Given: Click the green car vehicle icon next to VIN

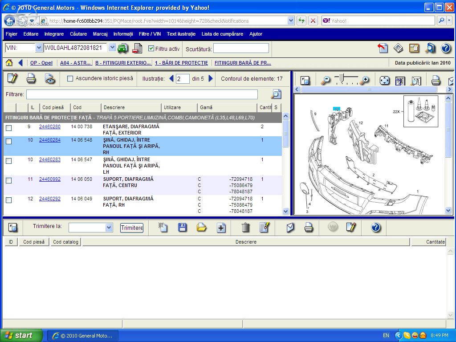Looking at the screenshot, I should click(x=122, y=48).
